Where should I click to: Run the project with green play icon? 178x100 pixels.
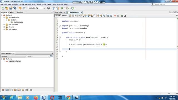62,8
